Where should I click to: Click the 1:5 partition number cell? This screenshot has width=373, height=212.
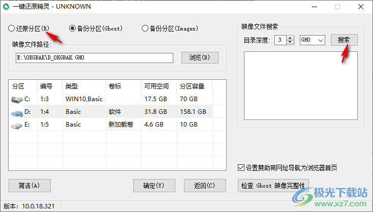[45, 125]
